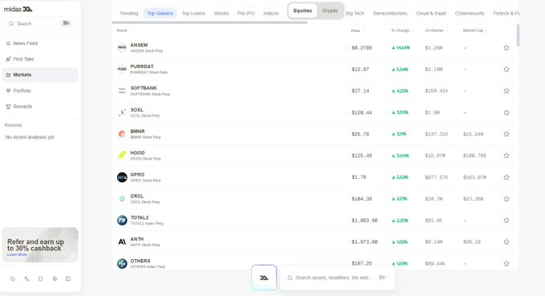Favorite ANSEM with its star icon
545x296 pixels.
tap(507, 47)
